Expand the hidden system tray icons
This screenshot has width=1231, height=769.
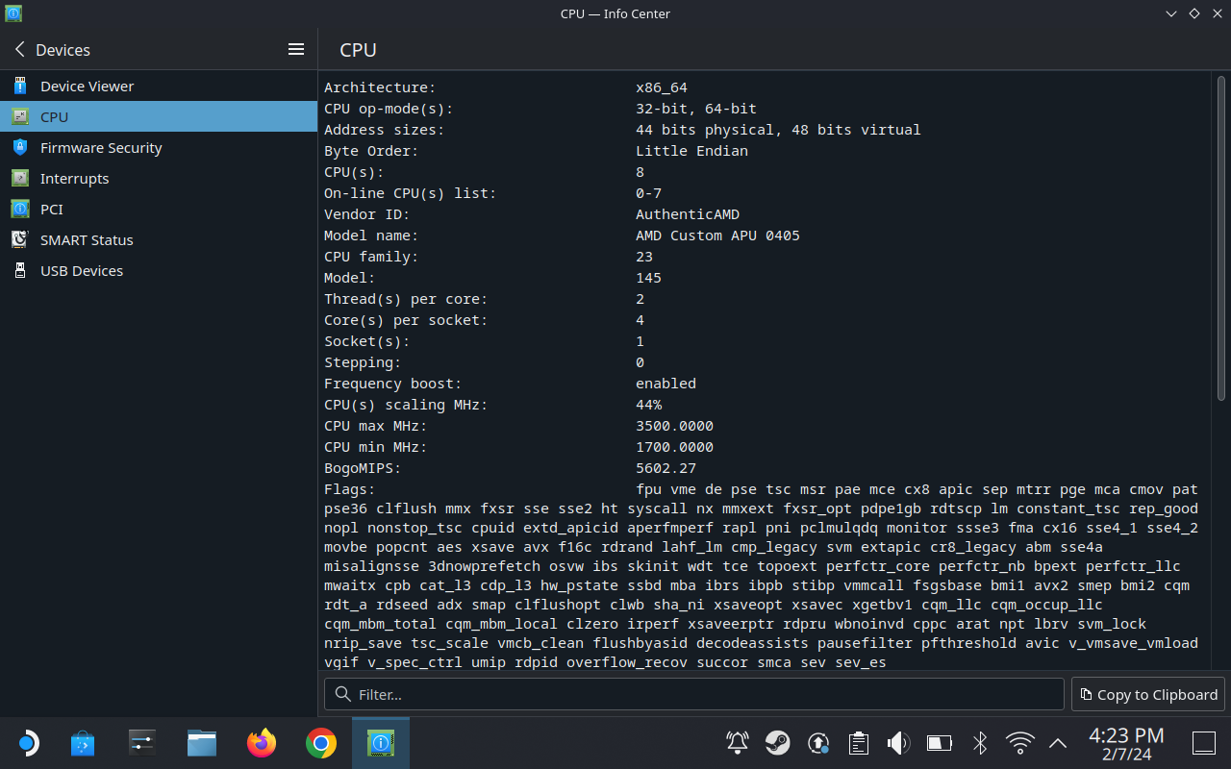point(1058,743)
